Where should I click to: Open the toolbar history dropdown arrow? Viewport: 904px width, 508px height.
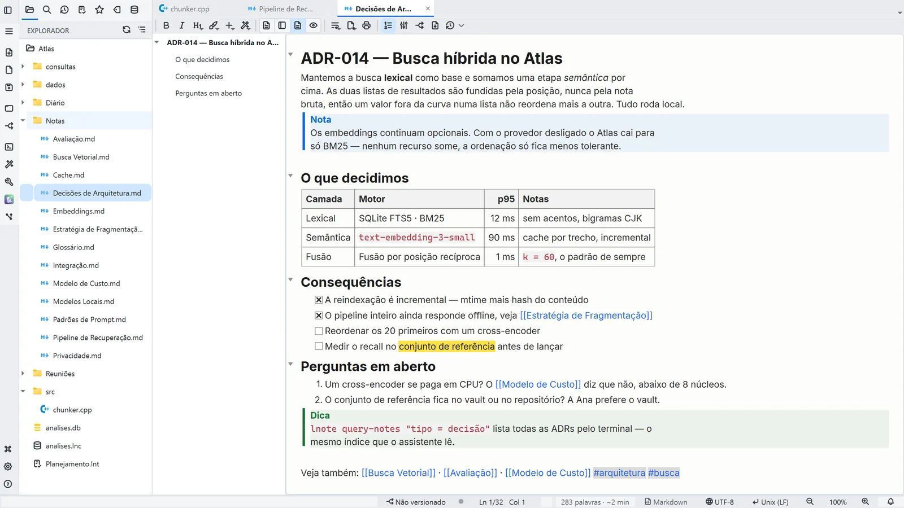coord(462,25)
